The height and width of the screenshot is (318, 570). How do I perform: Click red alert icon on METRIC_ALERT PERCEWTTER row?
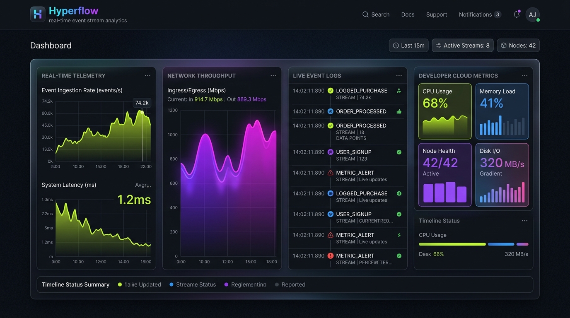[x=330, y=256]
